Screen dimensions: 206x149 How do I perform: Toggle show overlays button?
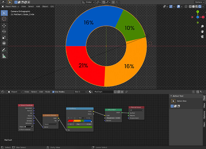179,7
